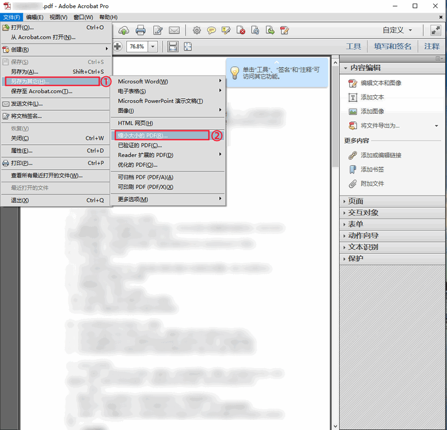Choose 从 Acrobat.com 打开(N) menu item
Viewport: 447px width, 430px height.
click(55, 38)
